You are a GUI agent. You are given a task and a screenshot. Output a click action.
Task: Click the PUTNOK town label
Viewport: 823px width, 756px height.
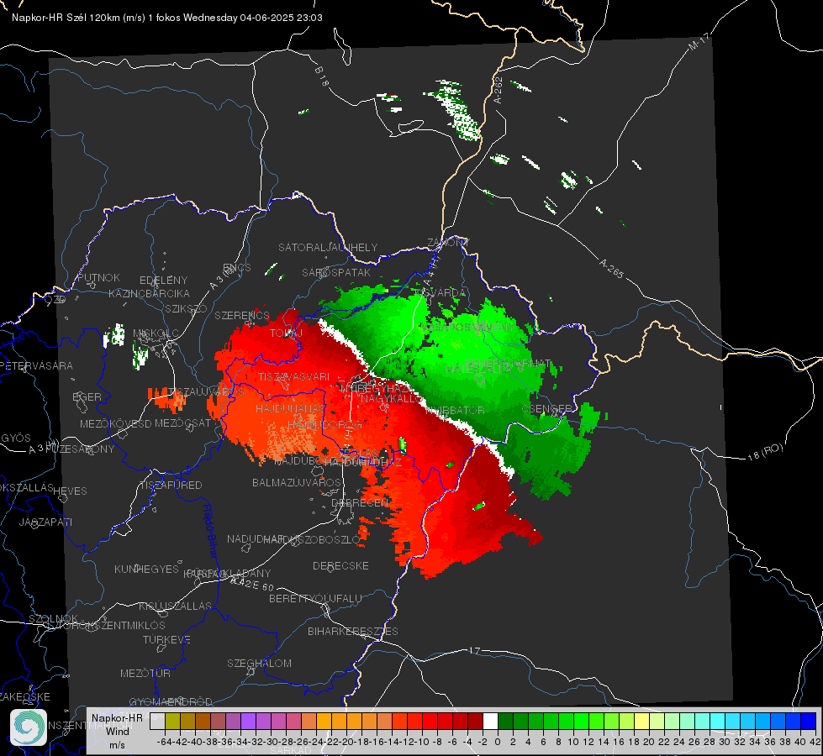click(x=98, y=277)
